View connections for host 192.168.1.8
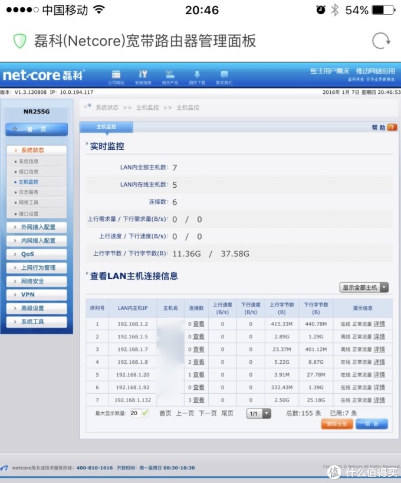 199,362
